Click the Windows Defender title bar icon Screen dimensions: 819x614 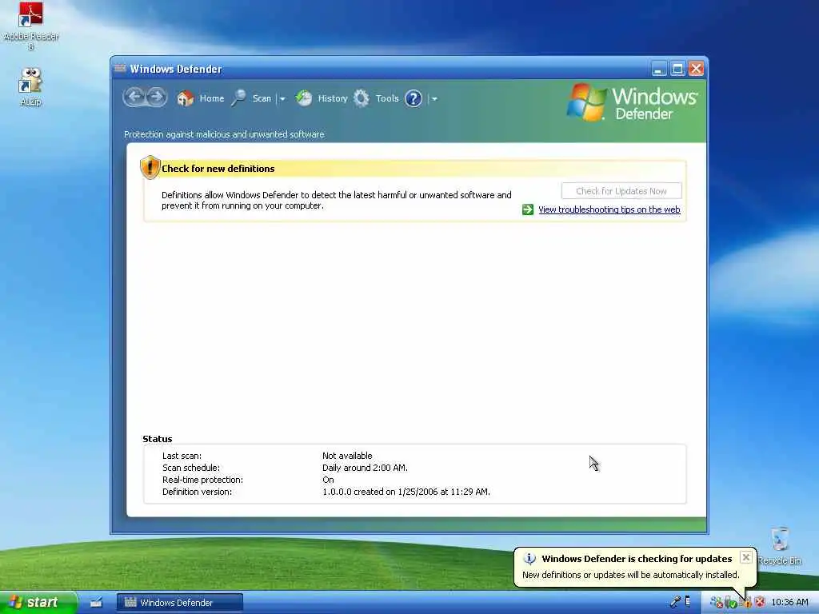coord(120,69)
